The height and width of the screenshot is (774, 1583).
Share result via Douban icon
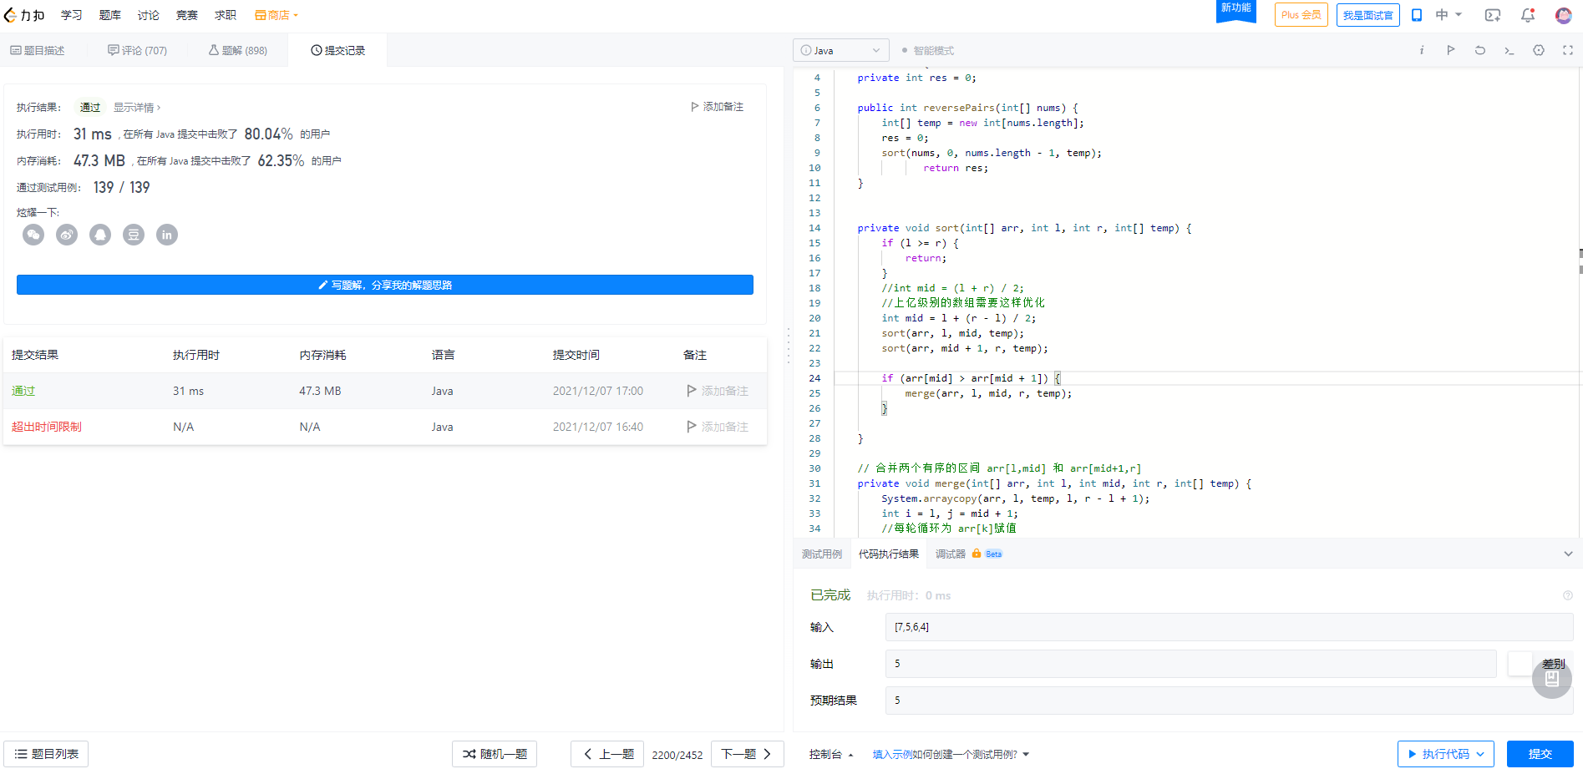click(x=134, y=235)
